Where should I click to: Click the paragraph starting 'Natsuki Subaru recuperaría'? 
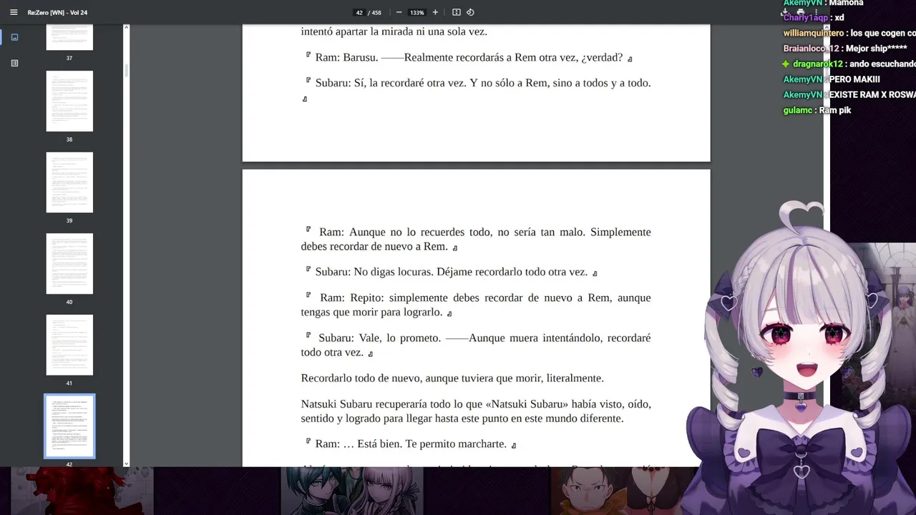pyautogui.click(x=476, y=411)
